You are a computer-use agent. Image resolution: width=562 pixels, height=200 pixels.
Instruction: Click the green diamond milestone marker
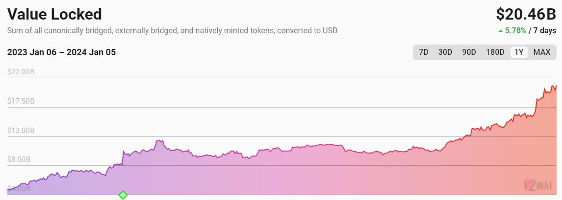123,195
